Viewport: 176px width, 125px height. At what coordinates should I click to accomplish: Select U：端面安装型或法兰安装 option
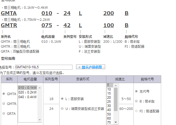pyautogui.click(x=62, y=109)
